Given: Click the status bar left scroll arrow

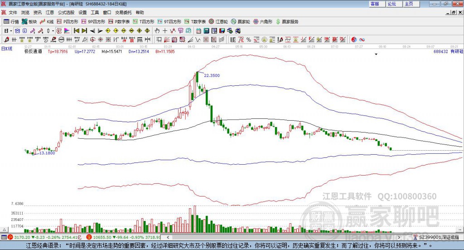Looking at the screenshot, I should [168, 237].
